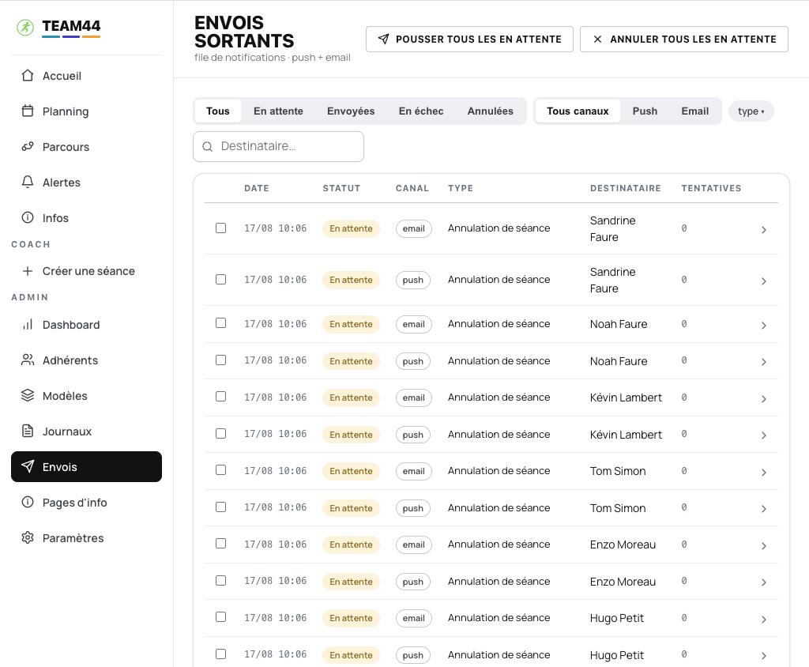Tick the Tom Simon push row checkbox
The image size is (809, 667).
coord(221,507)
